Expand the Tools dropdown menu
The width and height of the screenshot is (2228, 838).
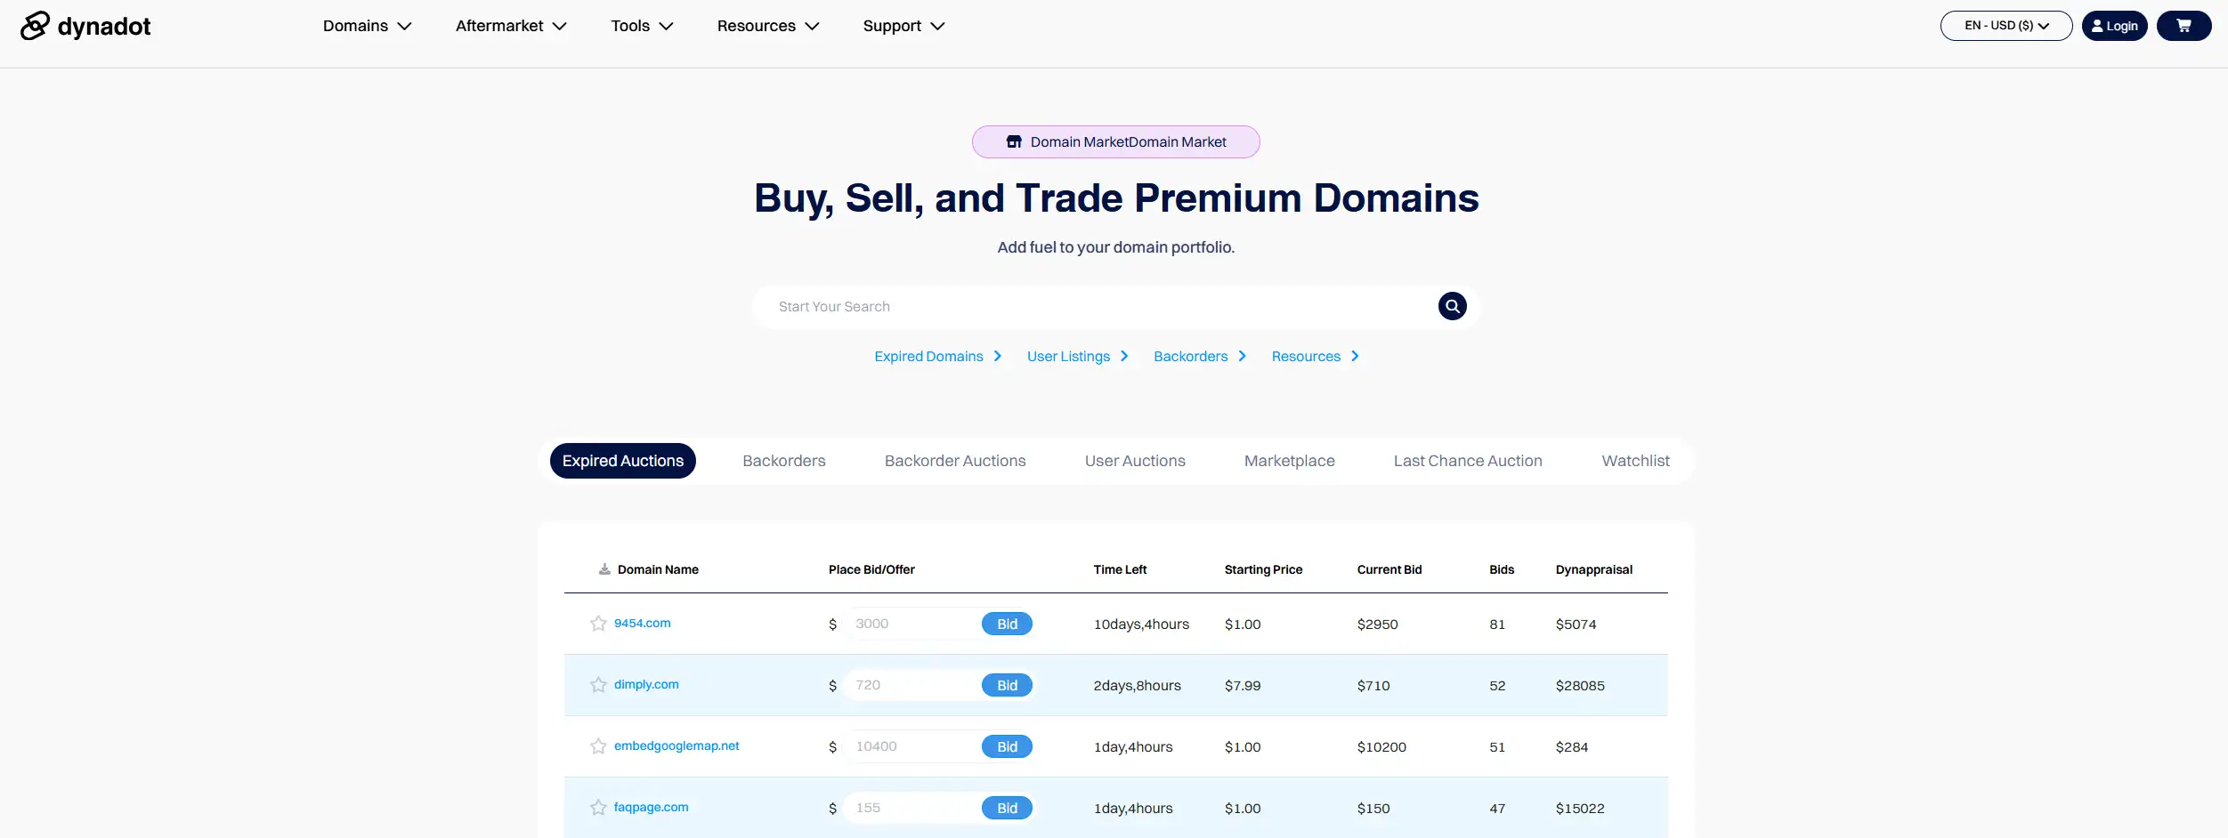click(x=642, y=26)
